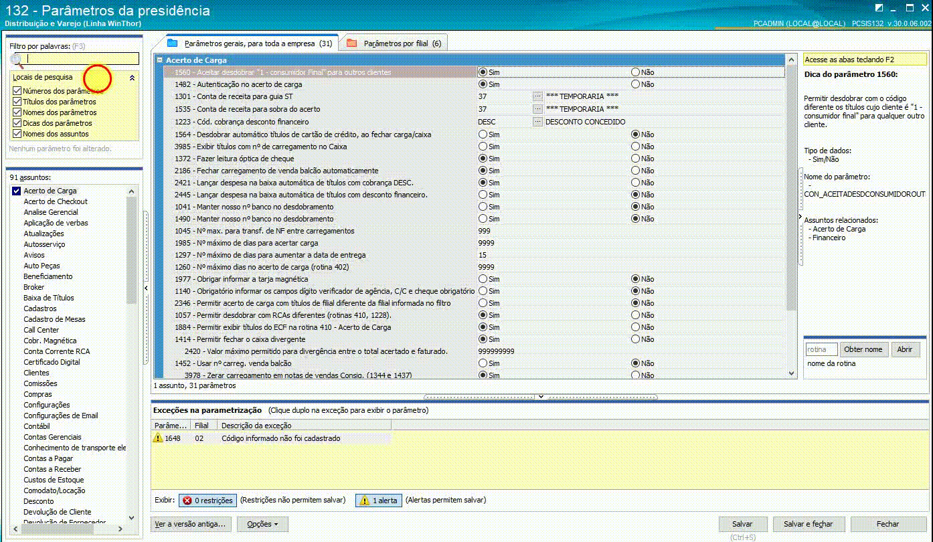Uncheck Dicas dos parâmetros search location
The image size is (933, 542).
coord(17,123)
